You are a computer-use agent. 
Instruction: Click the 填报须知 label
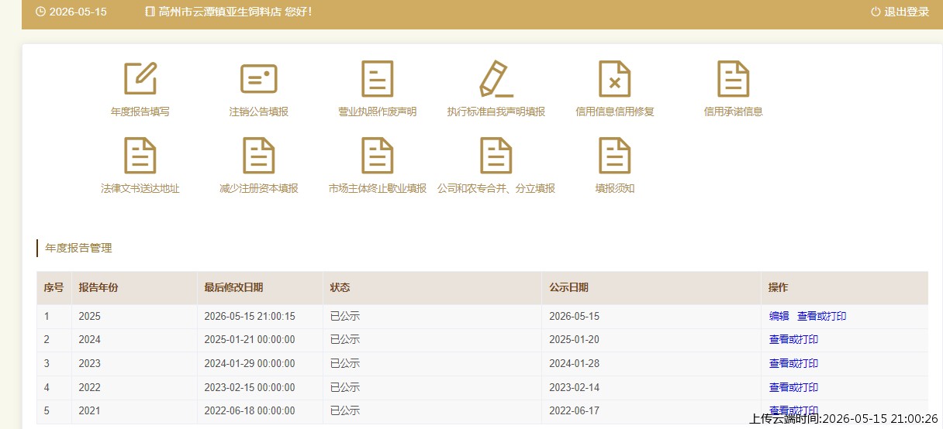(615, 188)
